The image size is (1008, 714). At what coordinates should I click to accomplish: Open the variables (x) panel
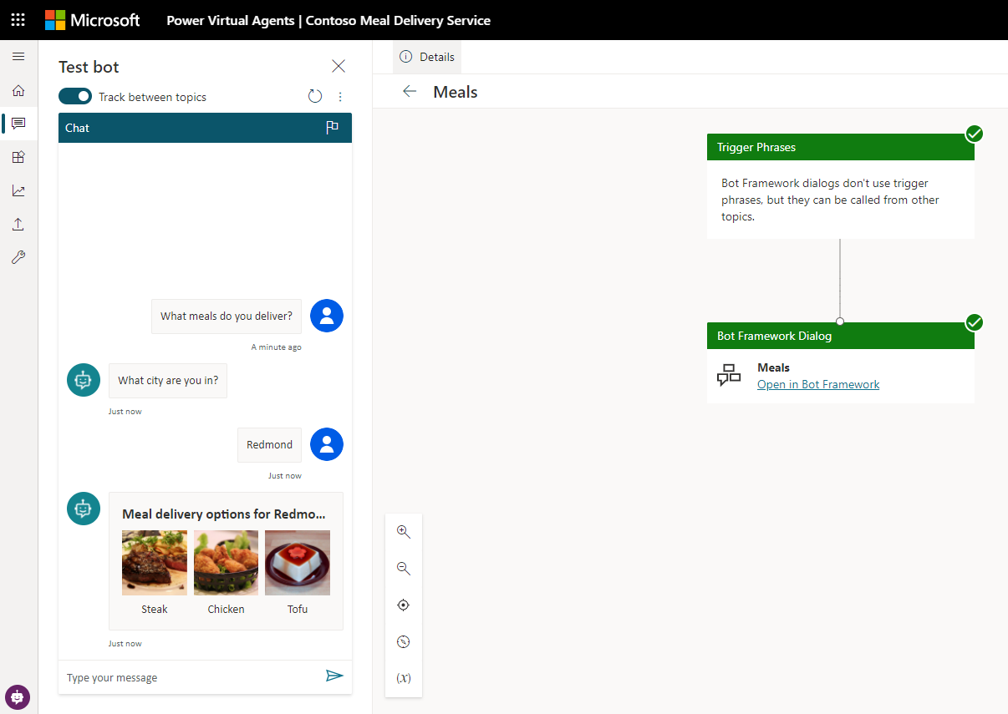point(404,678)
